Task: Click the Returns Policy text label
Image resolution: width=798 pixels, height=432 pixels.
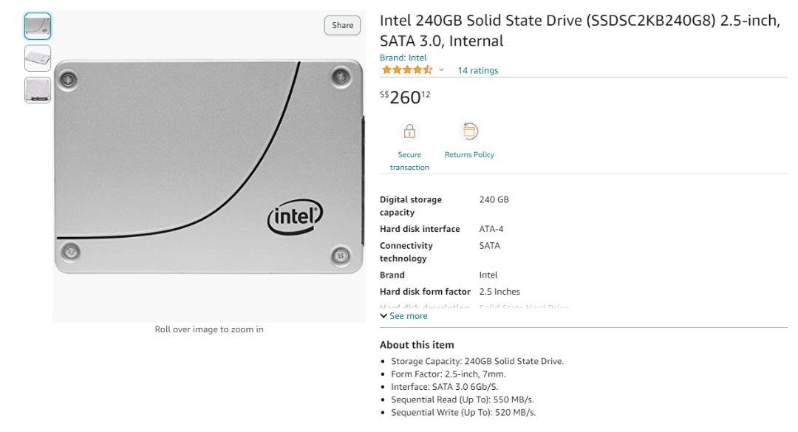Action: pos(469,154)
